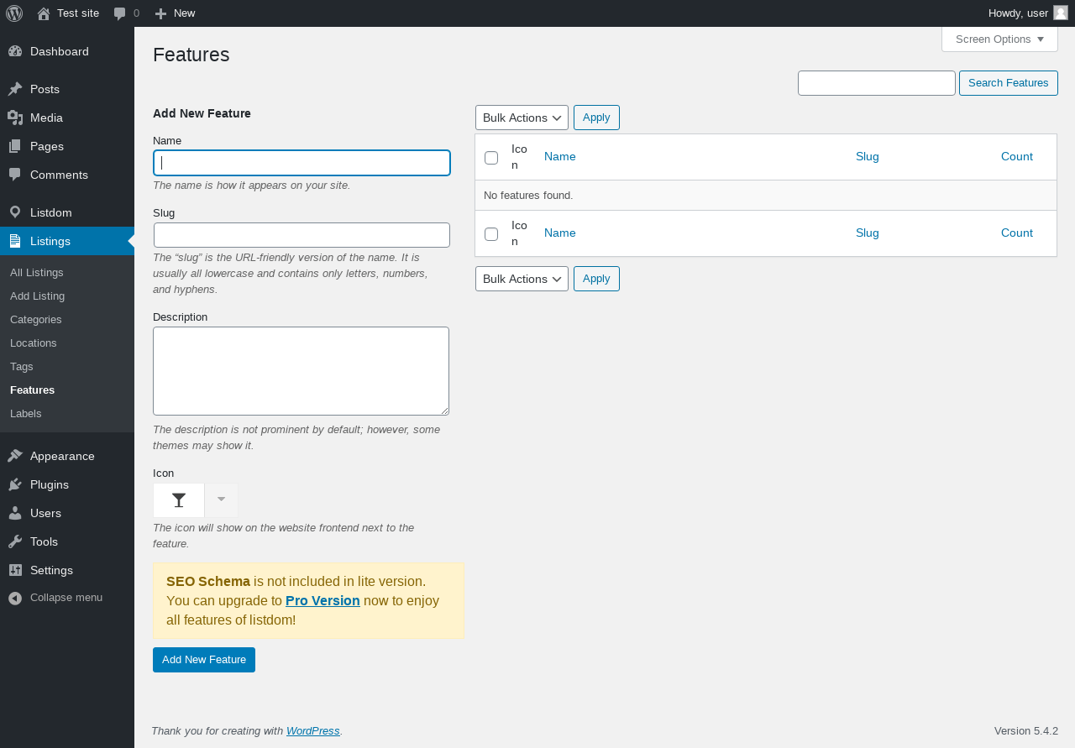Follow the Pro Version link
1075x748 pixels.
322,600
